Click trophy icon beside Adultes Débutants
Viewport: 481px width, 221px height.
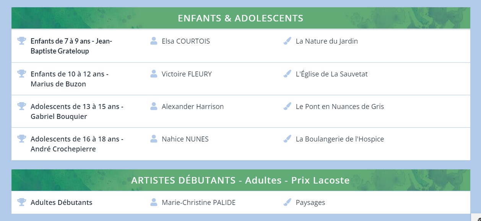(x=21, y=202)
